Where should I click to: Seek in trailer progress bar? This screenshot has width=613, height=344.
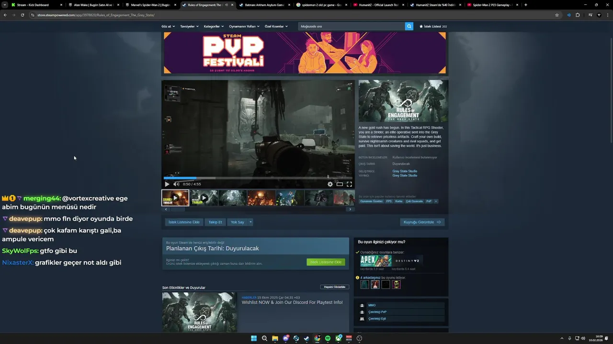(258, 178)
